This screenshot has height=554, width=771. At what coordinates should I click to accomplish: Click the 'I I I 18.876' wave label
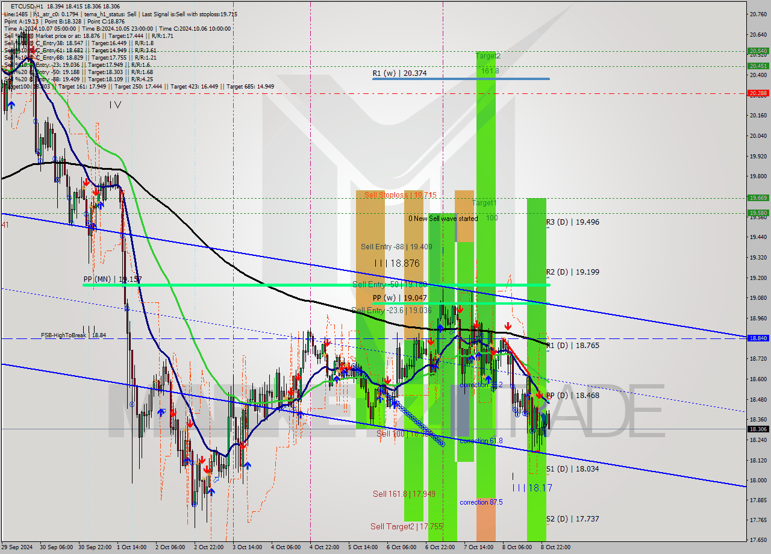click(x=397, y=264)
